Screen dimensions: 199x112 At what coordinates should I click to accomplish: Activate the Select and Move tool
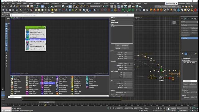pos(42,7)
